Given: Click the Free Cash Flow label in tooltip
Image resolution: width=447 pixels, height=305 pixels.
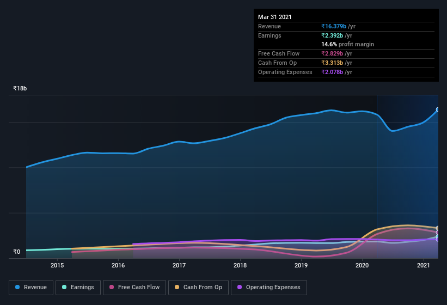Looking at the screenshot, I should 279,53.
